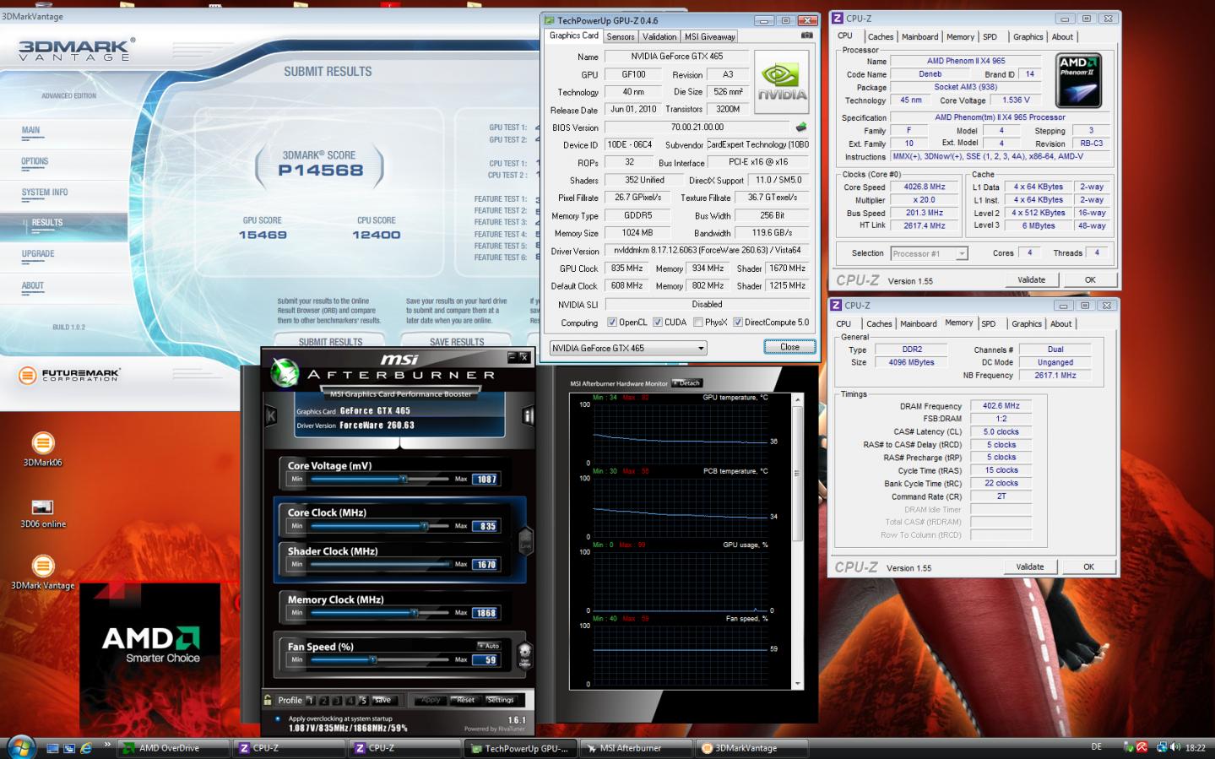Click the Windows Start orb
Screen dimensions: 1215x759
click(20, 746)
